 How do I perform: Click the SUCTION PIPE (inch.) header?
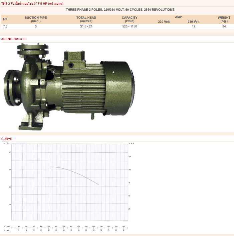[36, 19]
